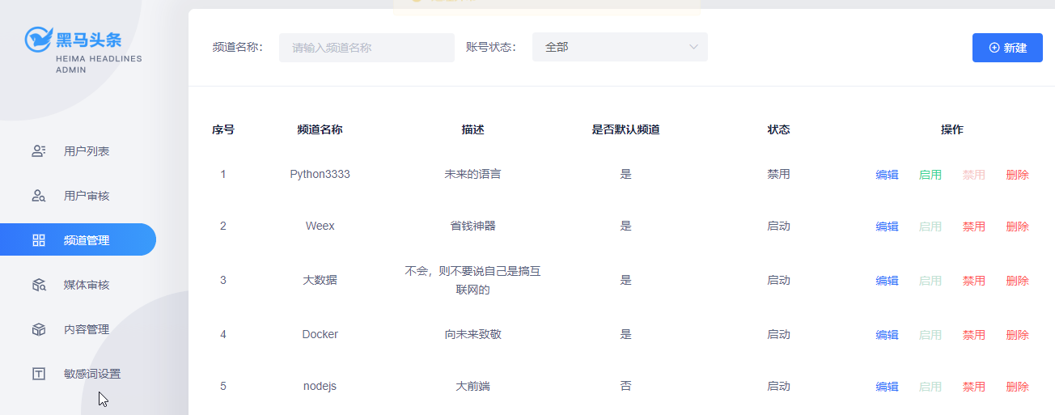Disable the 大数据 channel
Viewport: 1055px width, 415px height.
click(974, 281)
